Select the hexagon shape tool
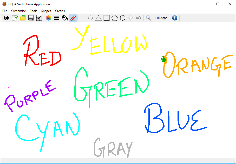Image resolution: width=236 pixels, height=164 pixels. tap(123, 18)
